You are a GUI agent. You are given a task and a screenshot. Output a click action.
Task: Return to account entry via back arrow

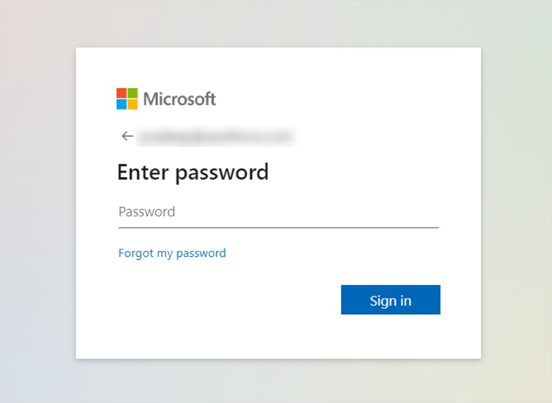coord(127,136)
